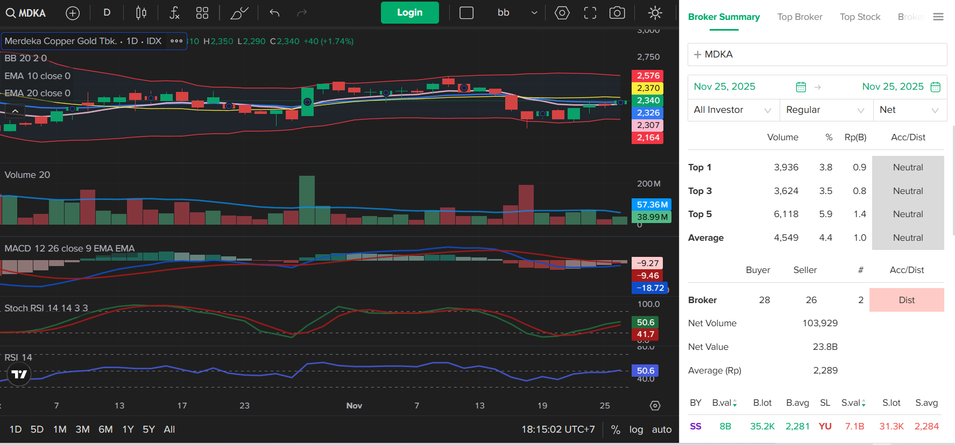Screen dimensions: 955x445
Task: Take a chart snapshot with camera icon
Action: coord(617,13)
